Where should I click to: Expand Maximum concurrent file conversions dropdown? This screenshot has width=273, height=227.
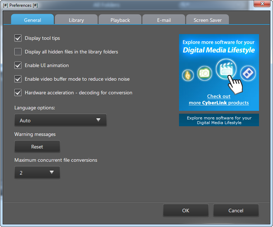click(x=37, y=172)
